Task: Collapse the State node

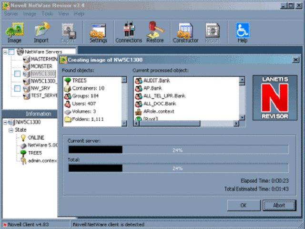Action: 11,130
